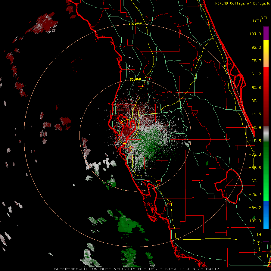The width and height of the screenshot is (271, 271).
Task: Select the 61.2 legend value
Action: (256, 74)
